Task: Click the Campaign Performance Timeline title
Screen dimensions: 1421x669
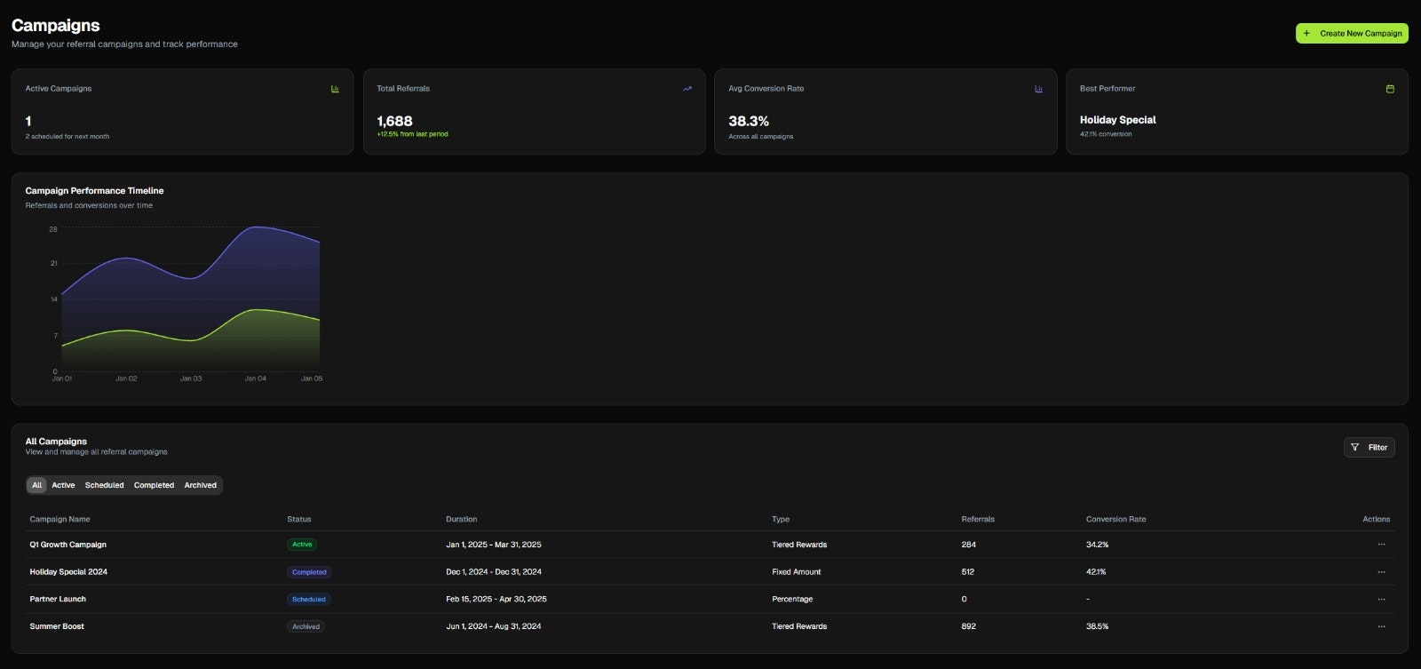Action: click(94, 191)
